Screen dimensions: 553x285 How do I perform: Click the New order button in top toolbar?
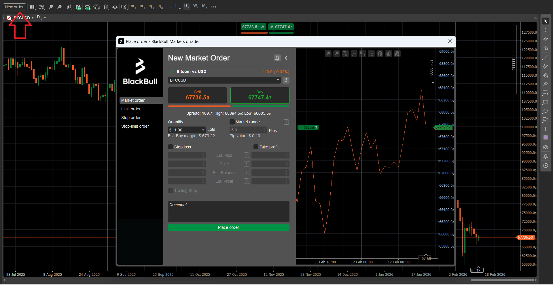tap(14, 7)
